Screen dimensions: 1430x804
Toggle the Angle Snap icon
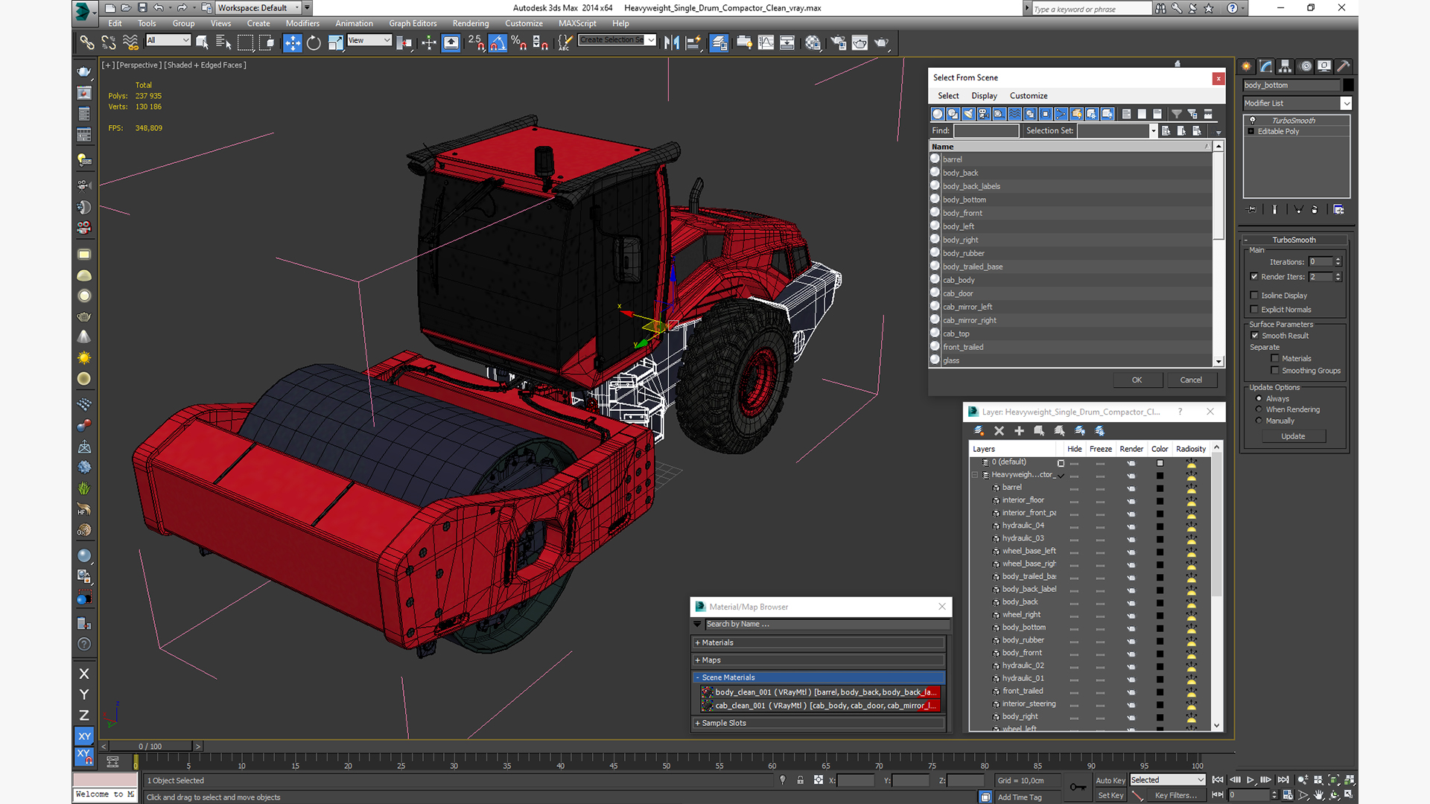click(x=498, y=43)
